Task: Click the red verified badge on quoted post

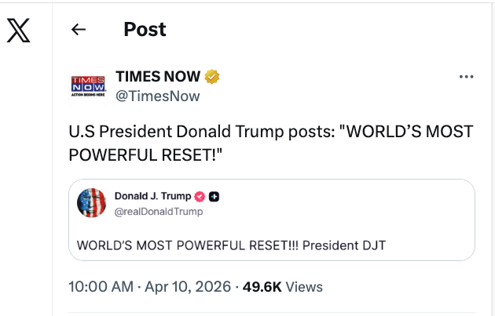Action: click(200, 195)
